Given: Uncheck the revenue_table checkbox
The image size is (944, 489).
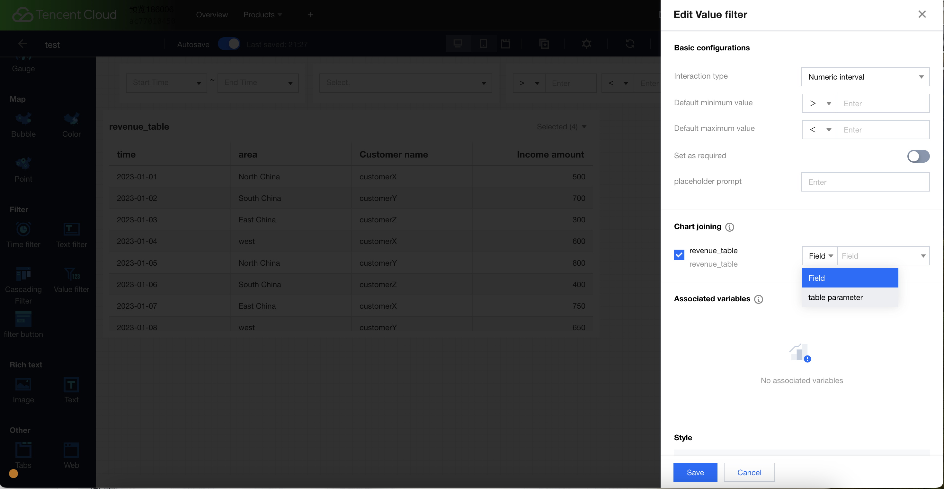Looking at the screenshot, I should [x=679, y=255].
